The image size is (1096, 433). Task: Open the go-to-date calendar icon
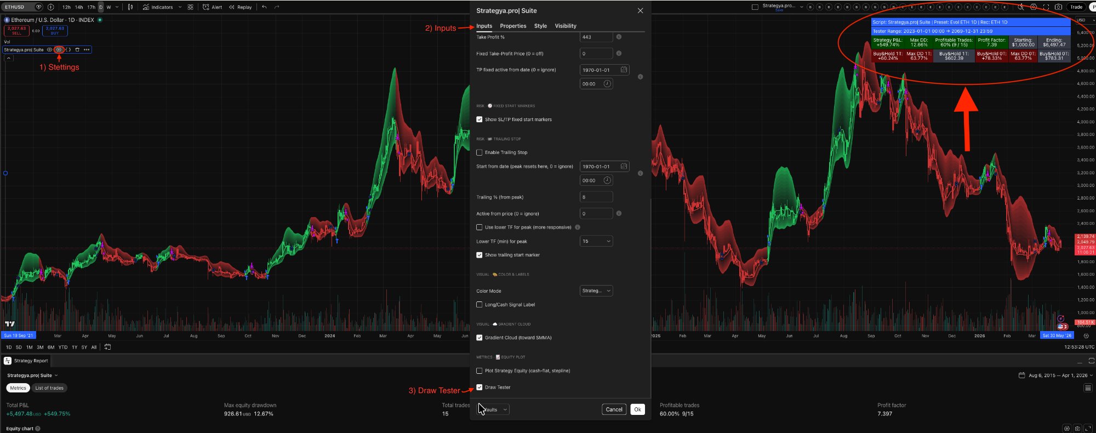pos(107,347)
